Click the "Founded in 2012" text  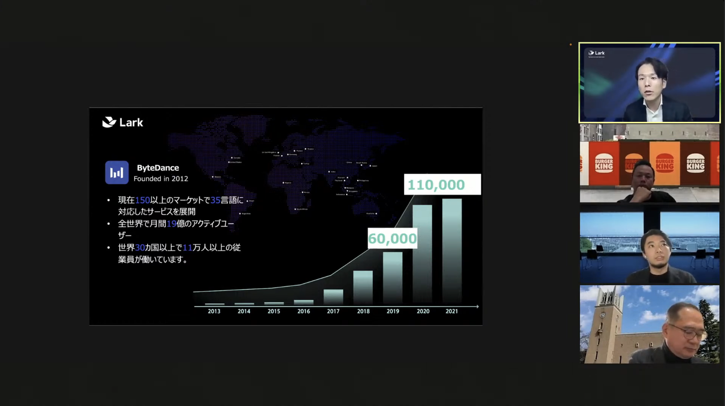click(161, 179)
